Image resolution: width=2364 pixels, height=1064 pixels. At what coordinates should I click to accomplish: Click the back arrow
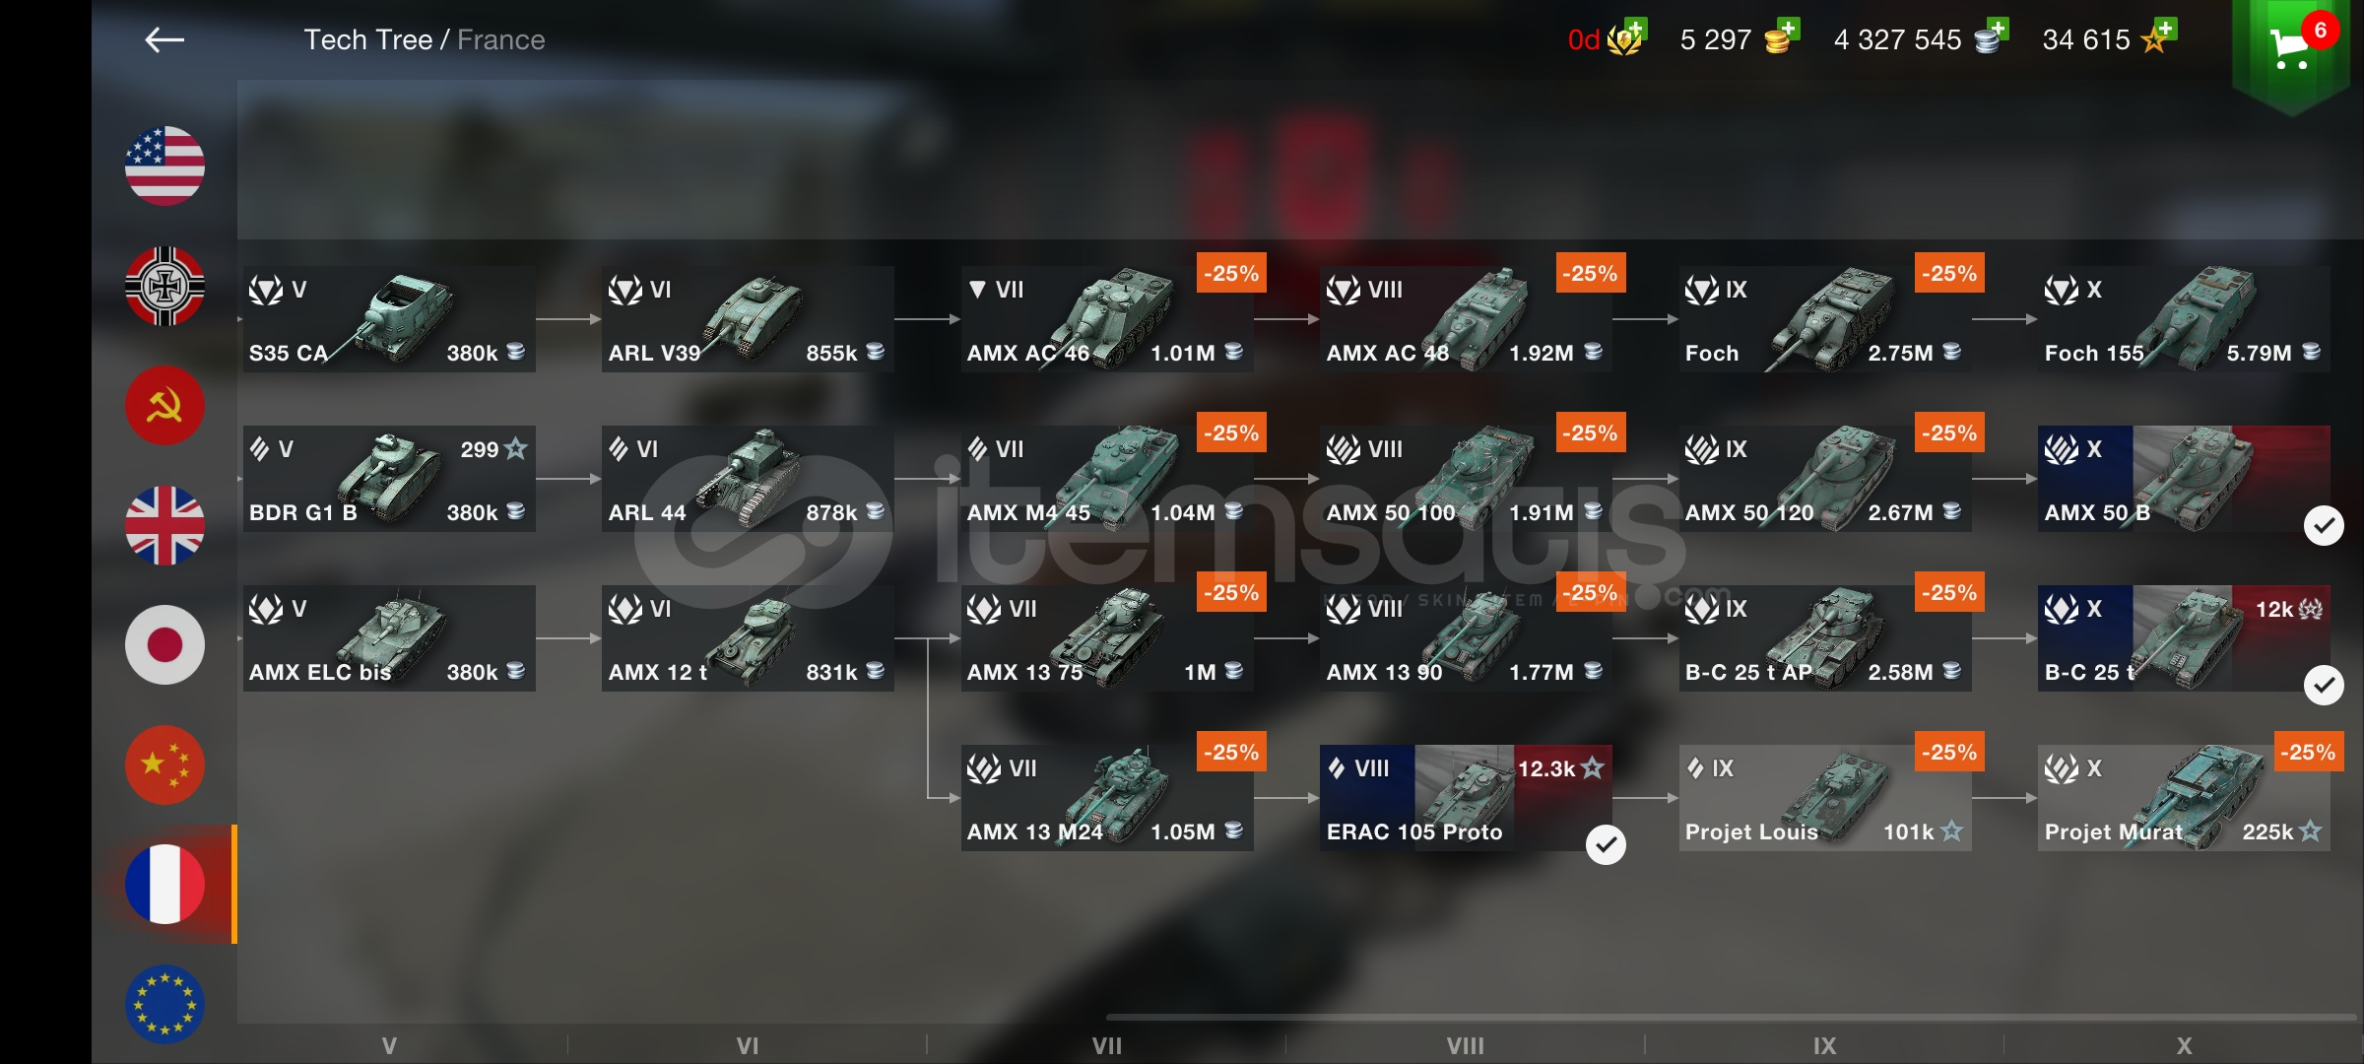[x=164, y=39]
